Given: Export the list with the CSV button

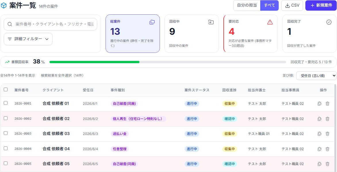Looking at the screenshot, I should click(x=292, y=5).
